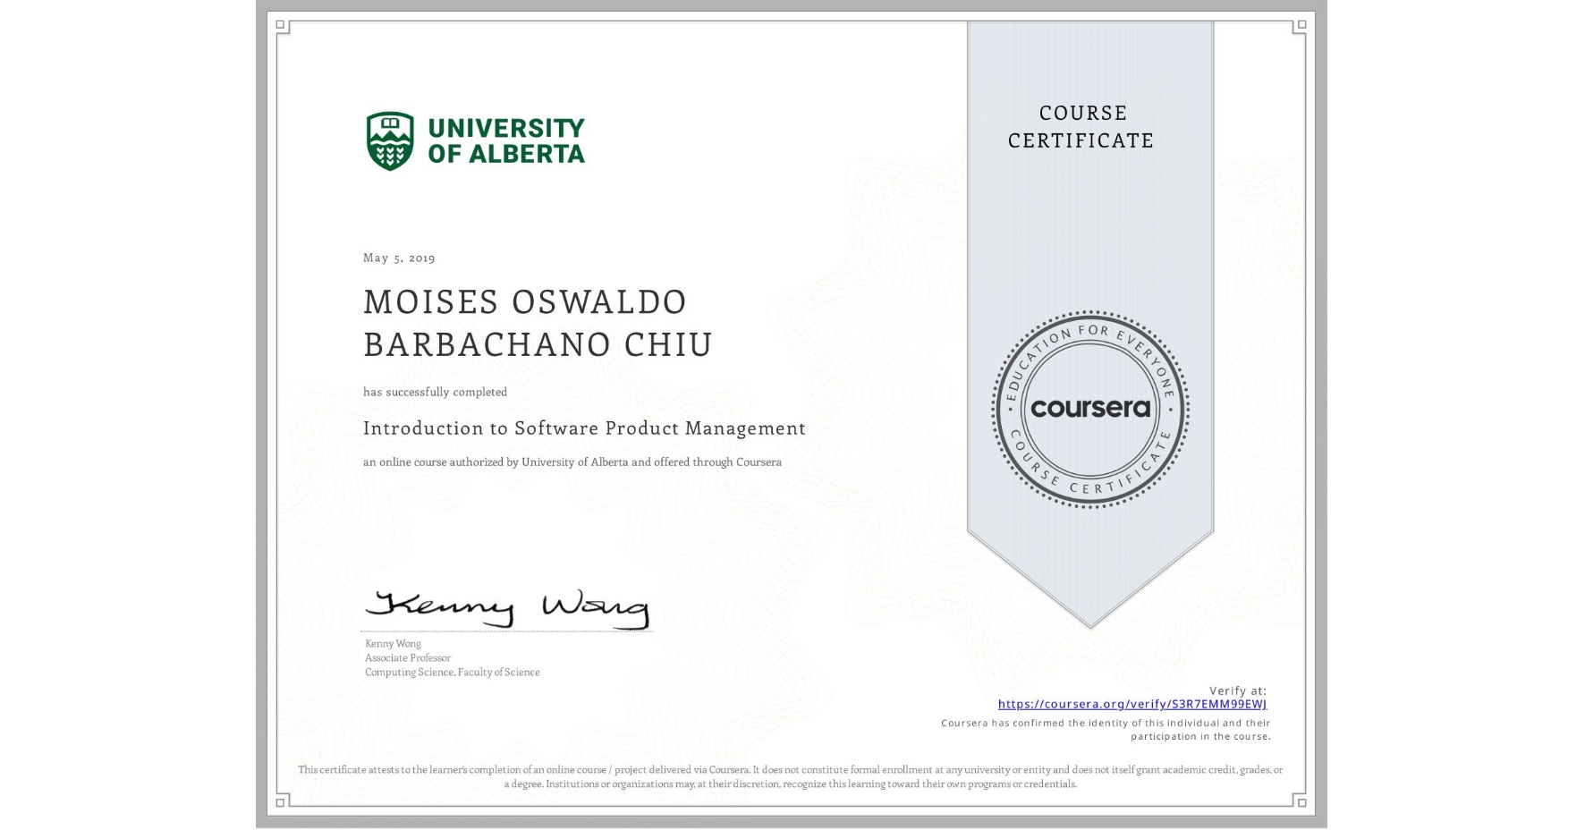Screen dimensions: 1585x830
Task: Click the 'a degree. Institutions or organizations' line
Action: (791, 783)
